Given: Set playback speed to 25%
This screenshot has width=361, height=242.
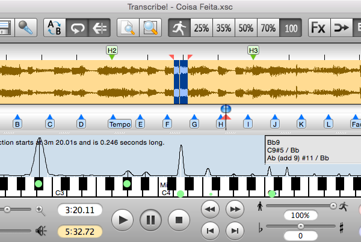Looking at the screenshot, I should 202,28.
